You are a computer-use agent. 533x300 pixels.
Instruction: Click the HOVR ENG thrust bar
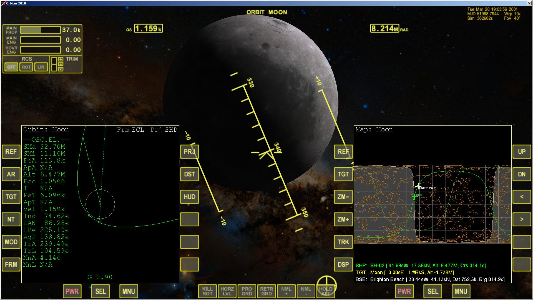(41, 50)
